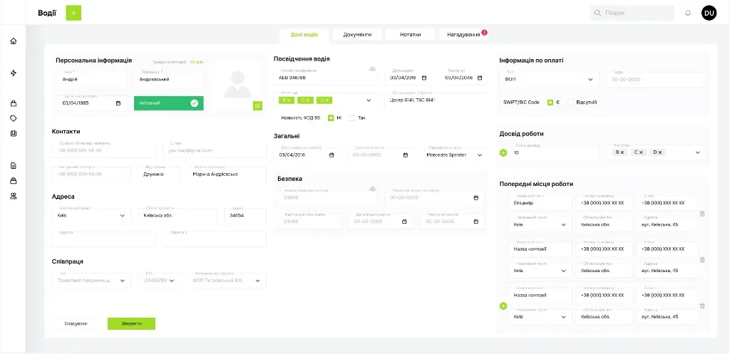Open calendar for birth date 03/04/1985
Viewport: 730px width, 354px height.
click(118, 103)
